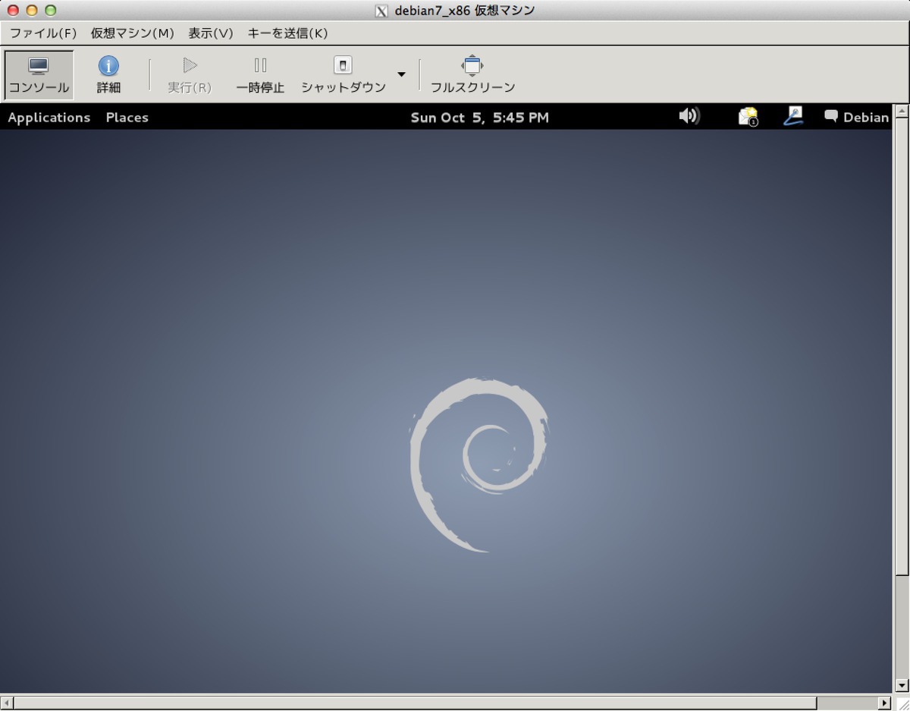Open the 仮想マシン(M) menu
Screen dimensions: 910x711
(x=133, y=33)
